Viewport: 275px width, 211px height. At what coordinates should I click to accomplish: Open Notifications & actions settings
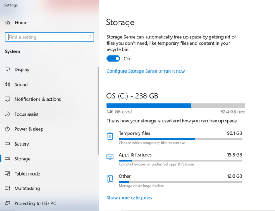click(x=38, y=100)
